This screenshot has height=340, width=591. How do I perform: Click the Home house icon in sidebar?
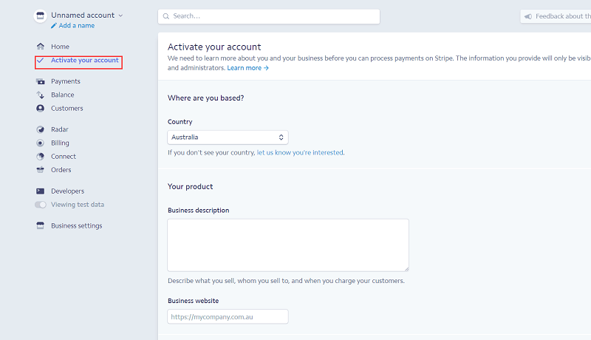click(41, 47)
